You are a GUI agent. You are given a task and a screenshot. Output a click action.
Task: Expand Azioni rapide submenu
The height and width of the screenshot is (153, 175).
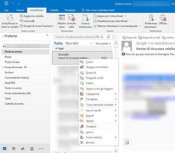[x=99, y=110]
